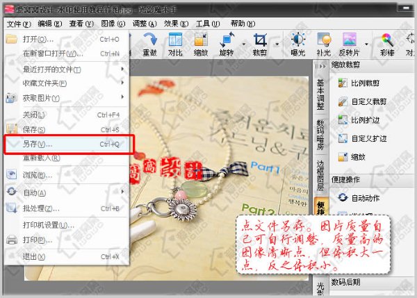
Task: Open the 文件(F) menu
Action: pyautogui.click(x=19, y=24)
